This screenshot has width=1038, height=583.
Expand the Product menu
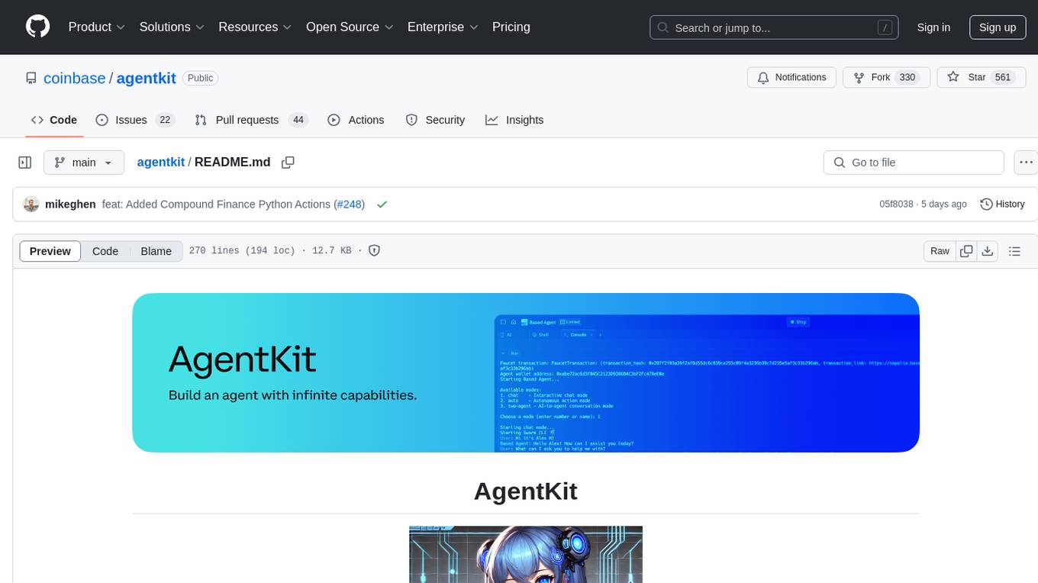pyautogui.click(x=97, y=27)
